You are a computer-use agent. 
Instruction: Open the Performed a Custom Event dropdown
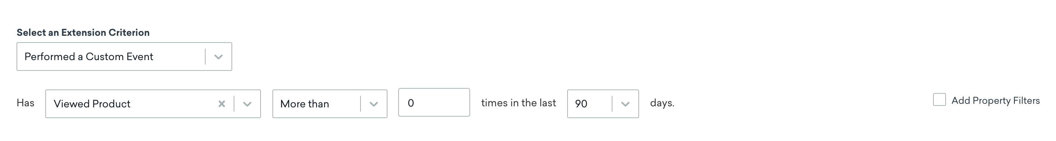[124, 57]
